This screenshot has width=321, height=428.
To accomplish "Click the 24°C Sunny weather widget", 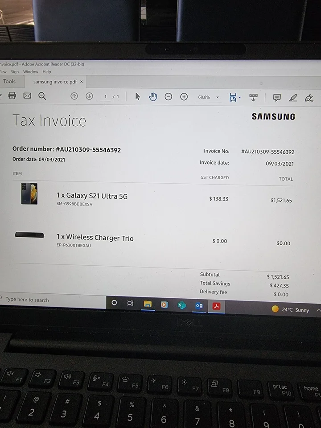I will [290, 309].
